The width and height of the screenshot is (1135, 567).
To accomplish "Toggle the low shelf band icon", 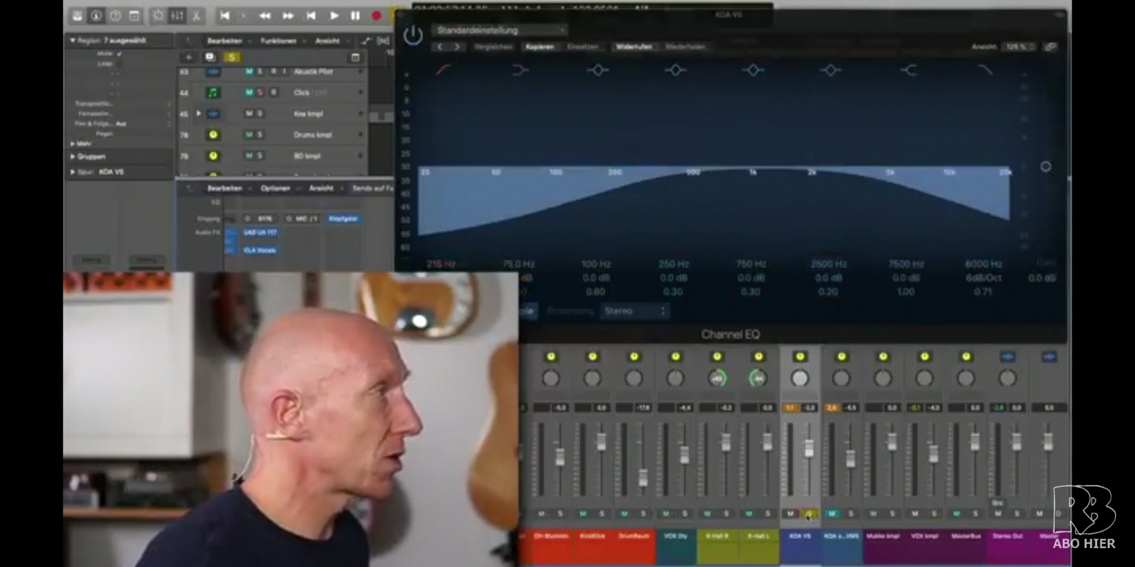I will (520, 70).
